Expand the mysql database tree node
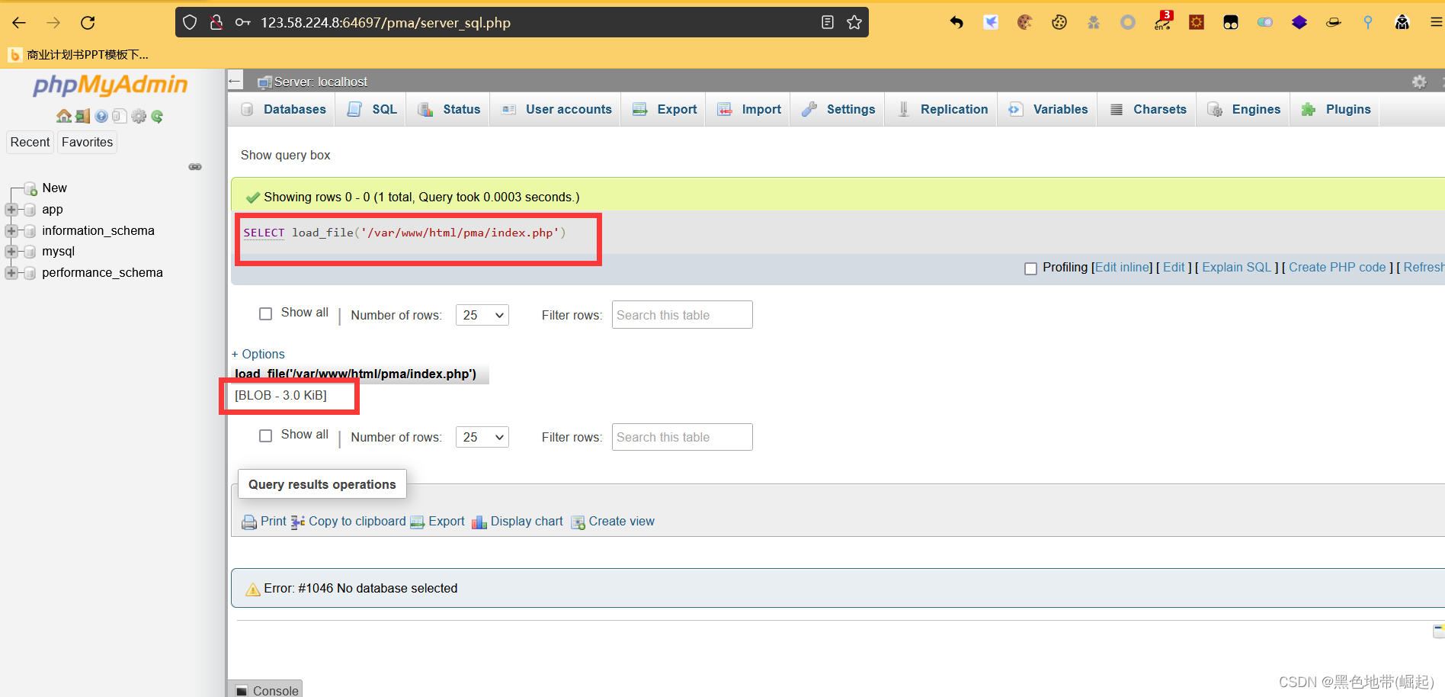This screenshot has height=697, width=1445. 10,251
